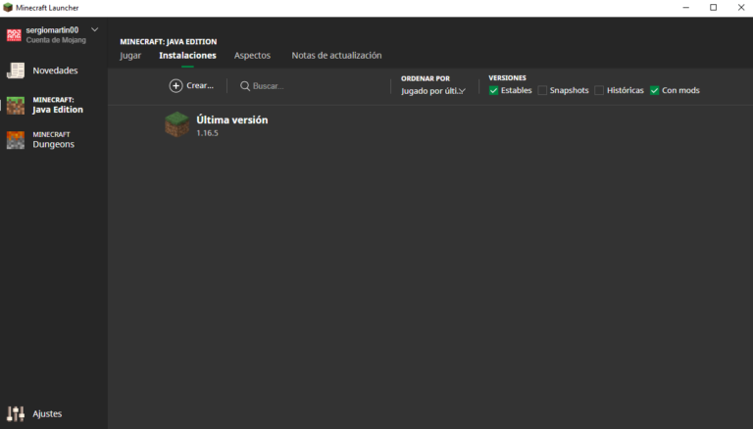Open the Novedades newspaper icon
This screenshot has width=753, height=429.
[x=16, y=71]
